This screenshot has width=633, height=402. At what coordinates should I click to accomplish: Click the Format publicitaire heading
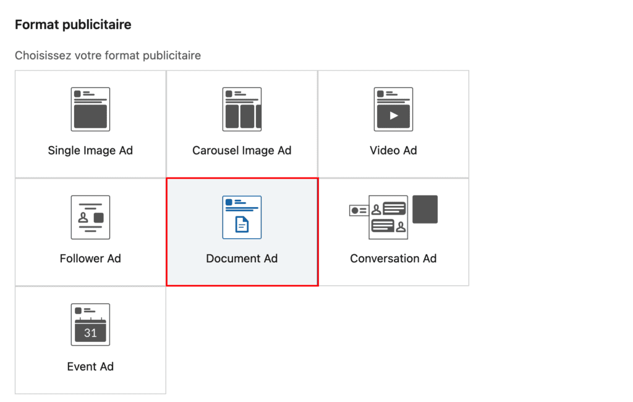(x=72, y=24)
